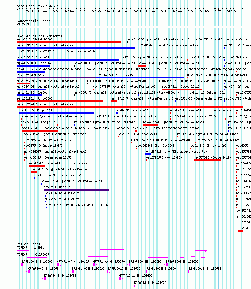The image size is (251, 289).
Task: Select nsv1111232 (Alsmadi2014) variant span
Action: tap(148, 95)
